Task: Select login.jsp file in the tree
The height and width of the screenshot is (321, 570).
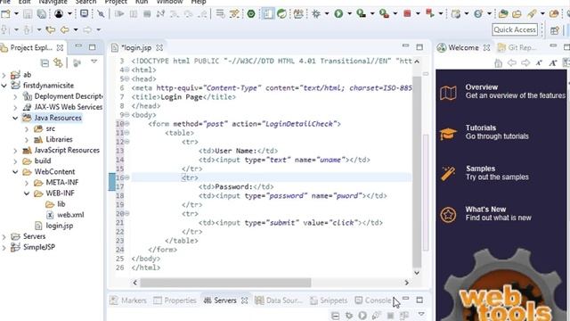Action: pyautogui.click(x=60, y=226)
